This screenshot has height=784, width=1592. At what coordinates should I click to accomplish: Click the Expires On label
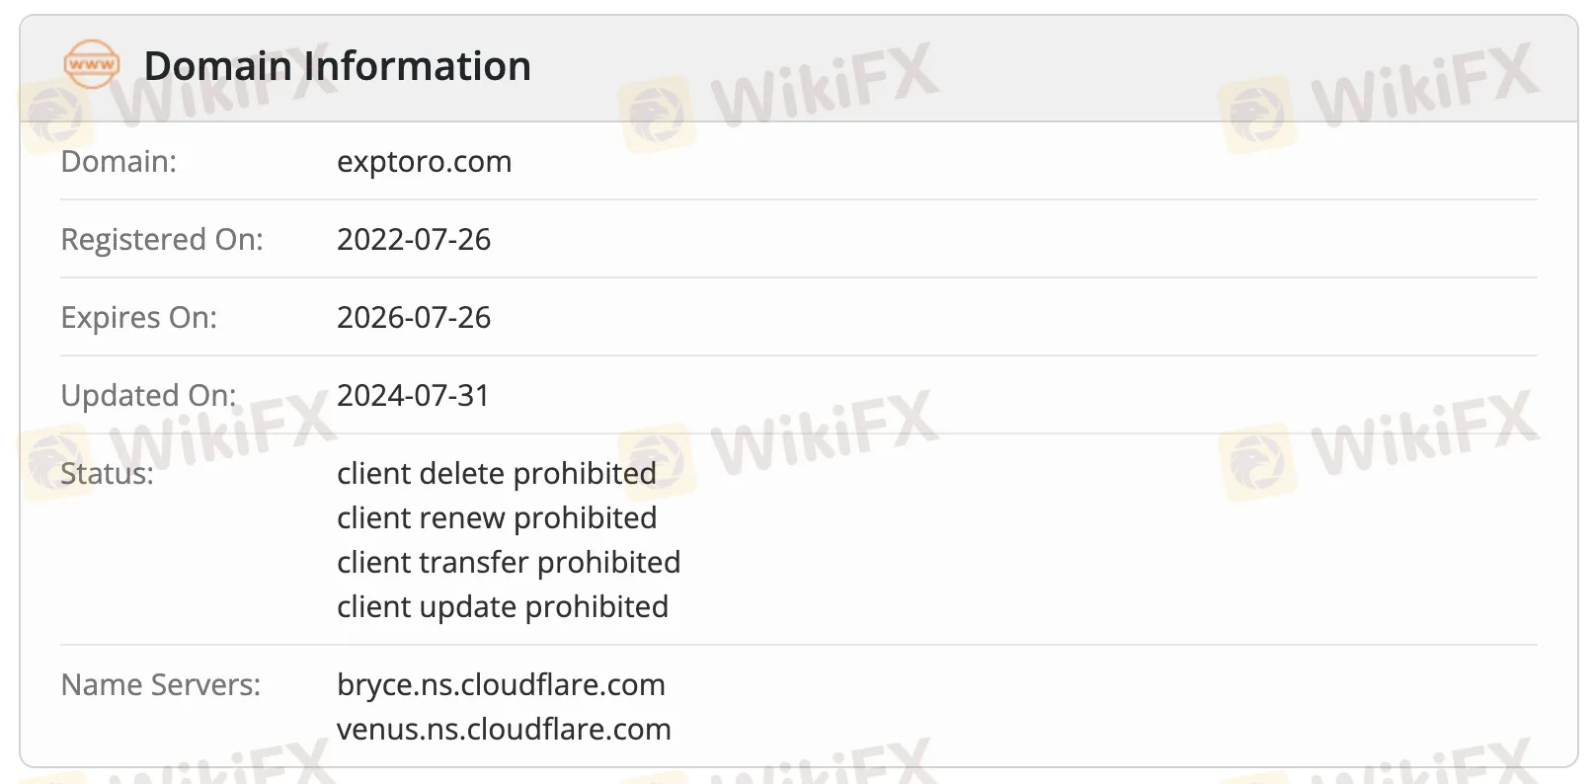[138, 317]
